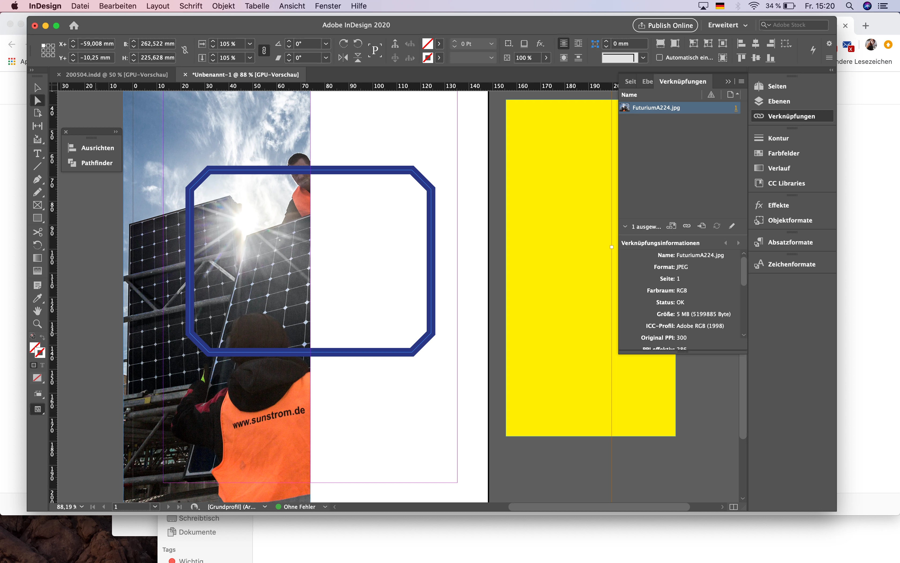Screen dimensions: 900x563
Task: Click the Rectangle Frame tool
Action: [x=37, y=205]
